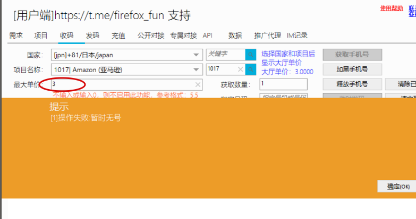Click the 提示 dialog title
Screen dimensions: 416x219
(x=59, y=107)
